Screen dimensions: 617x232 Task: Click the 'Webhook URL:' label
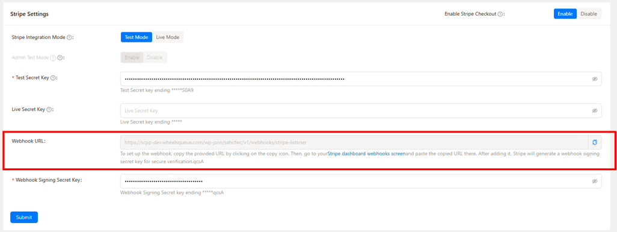[x=29, y=141]
